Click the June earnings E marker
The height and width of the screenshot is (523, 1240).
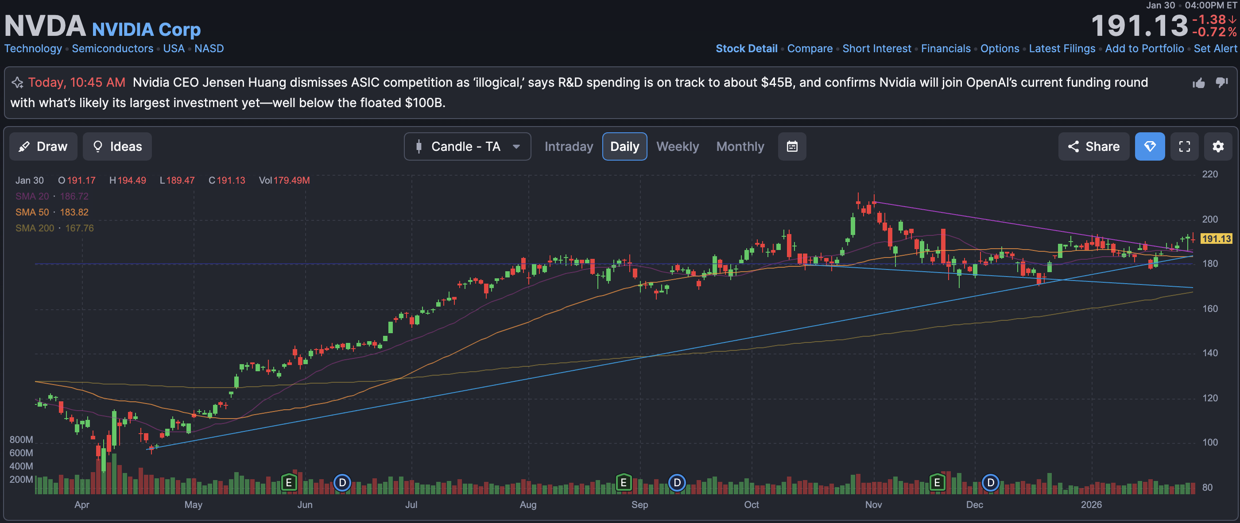289,481
